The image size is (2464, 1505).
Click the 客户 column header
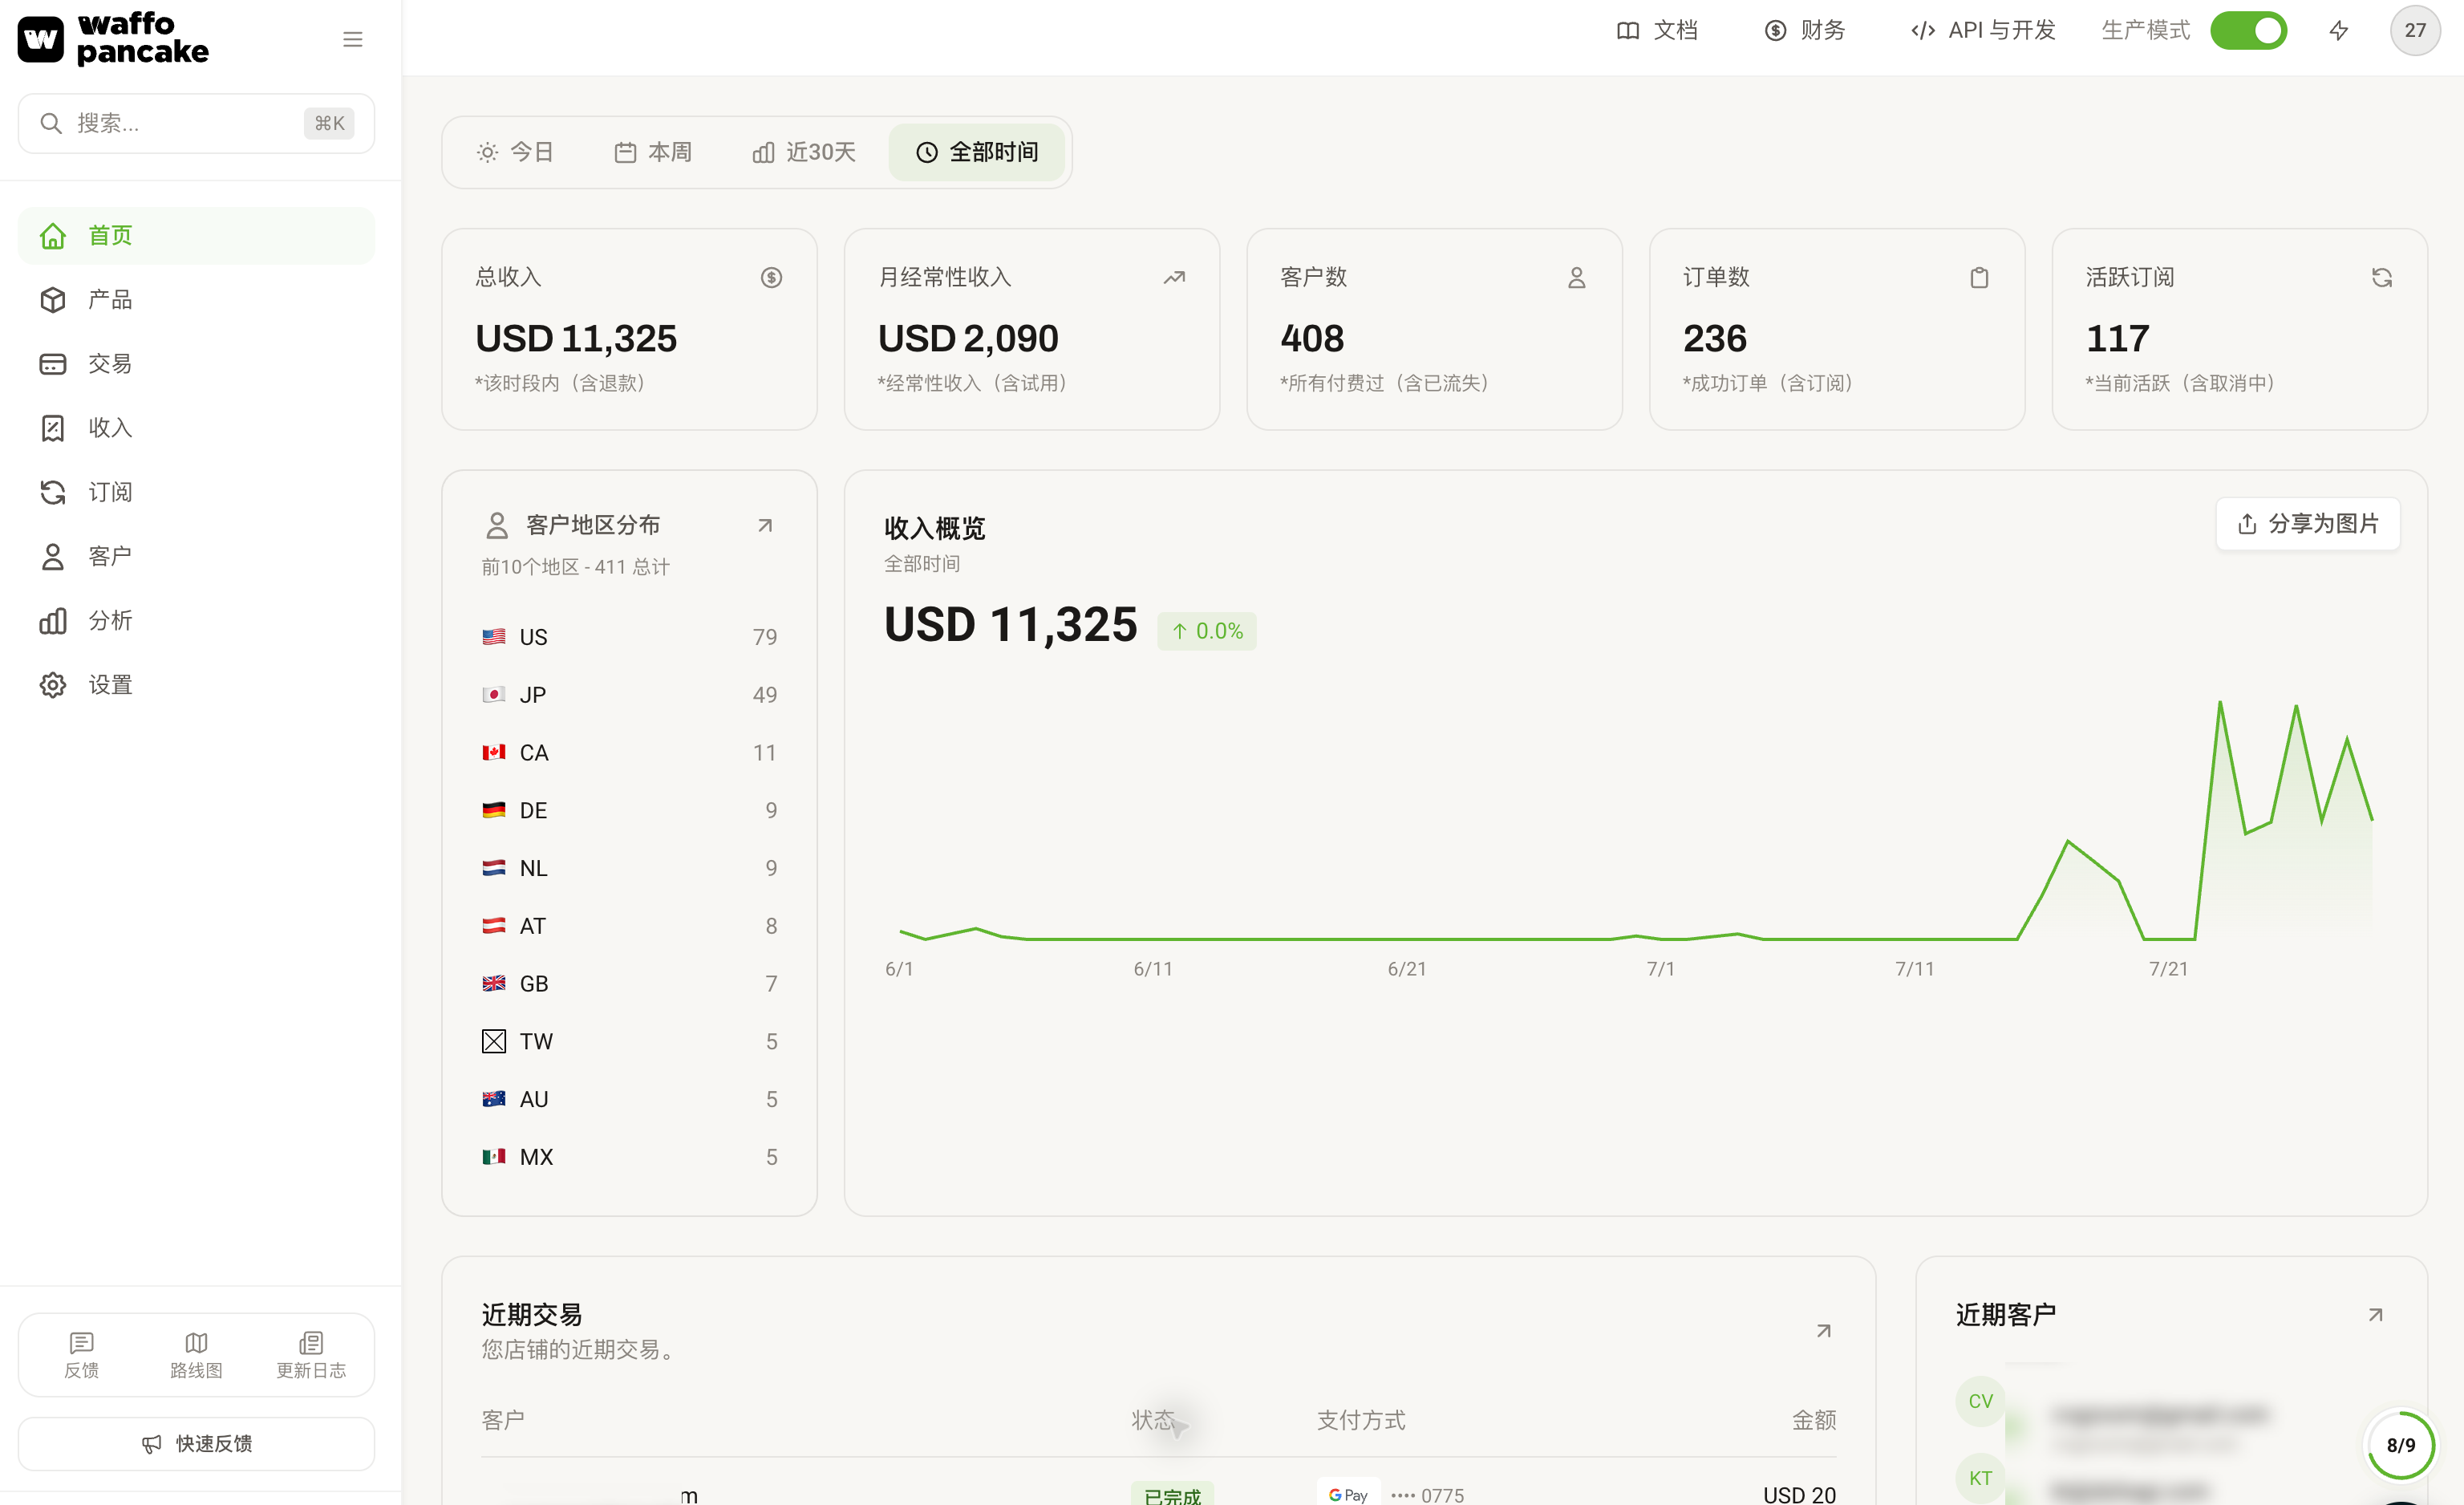click(503, 1420)
